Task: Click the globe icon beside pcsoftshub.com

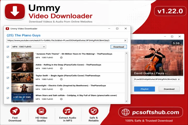Action: point(126,112)
